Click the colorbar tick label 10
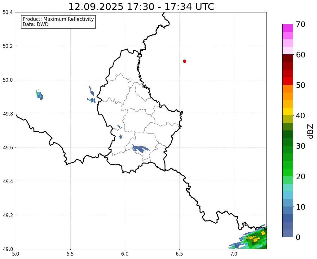Image resolution: width=317 pixels, height=259 pixels. pos(301,207)
